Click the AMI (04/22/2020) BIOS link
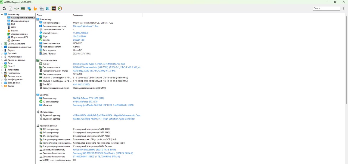Image resolution: width=348 pixels, height=164 pixels. click(81, 85)
